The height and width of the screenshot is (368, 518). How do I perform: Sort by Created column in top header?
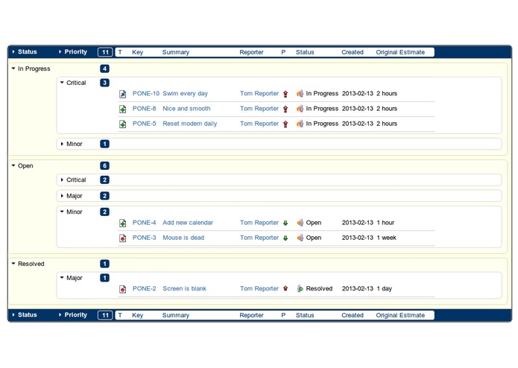tap(352, 52)
